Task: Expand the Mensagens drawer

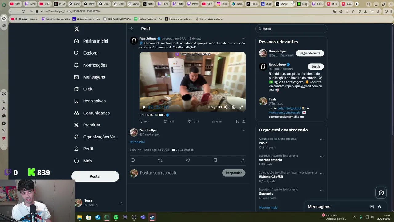Action: [380, 207]
